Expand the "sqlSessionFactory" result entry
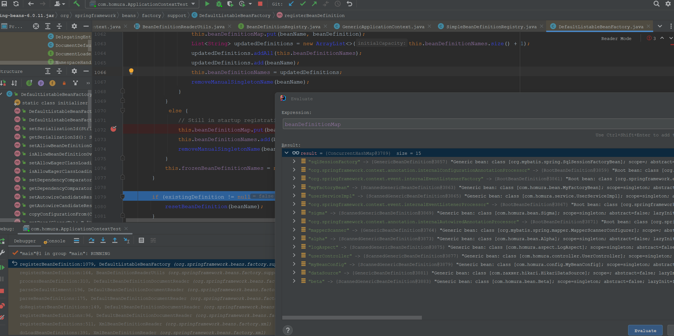Viewport: 674px width, 336px height. click(x=294, y=162)
